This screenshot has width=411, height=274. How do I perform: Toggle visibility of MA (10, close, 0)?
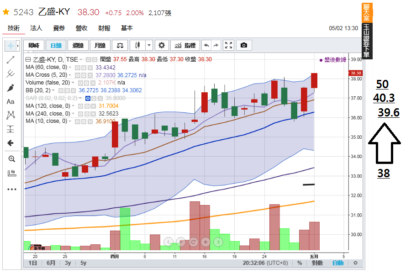77,121
